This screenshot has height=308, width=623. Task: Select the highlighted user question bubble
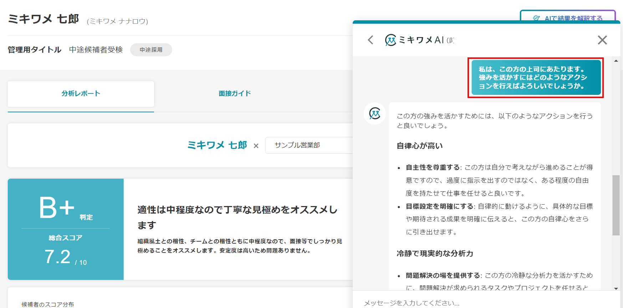click(536, 78)
